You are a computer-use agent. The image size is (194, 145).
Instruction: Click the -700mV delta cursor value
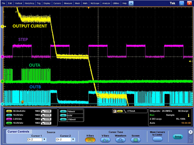click(x=71, y=120)
